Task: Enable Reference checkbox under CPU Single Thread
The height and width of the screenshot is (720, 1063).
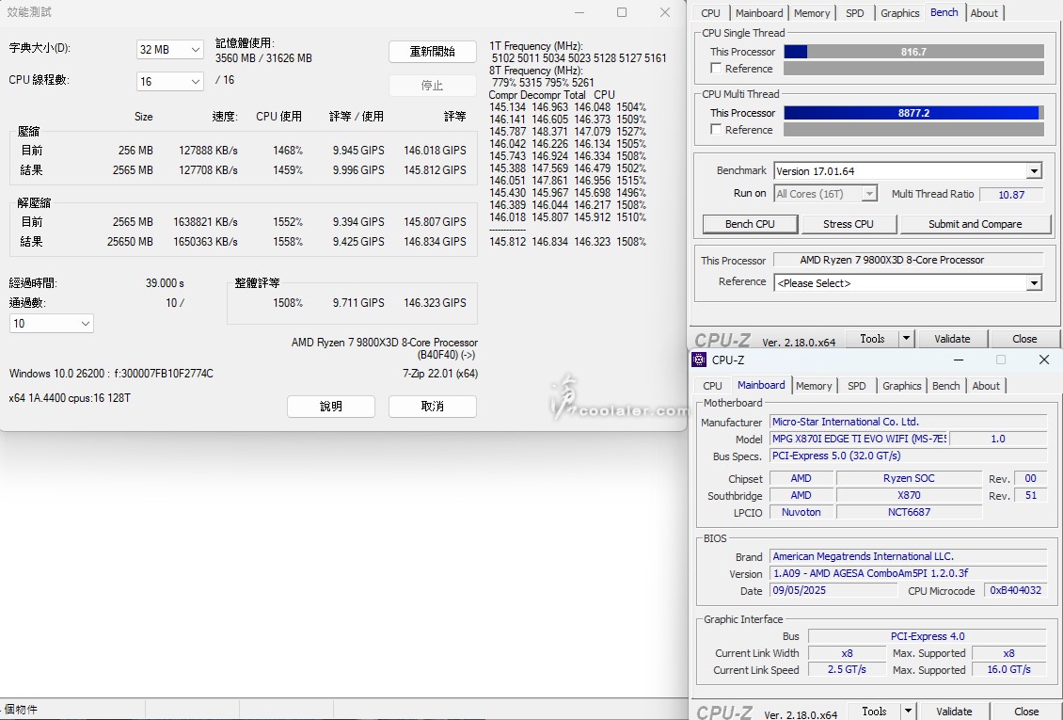Action: click(x=717, y=69)
